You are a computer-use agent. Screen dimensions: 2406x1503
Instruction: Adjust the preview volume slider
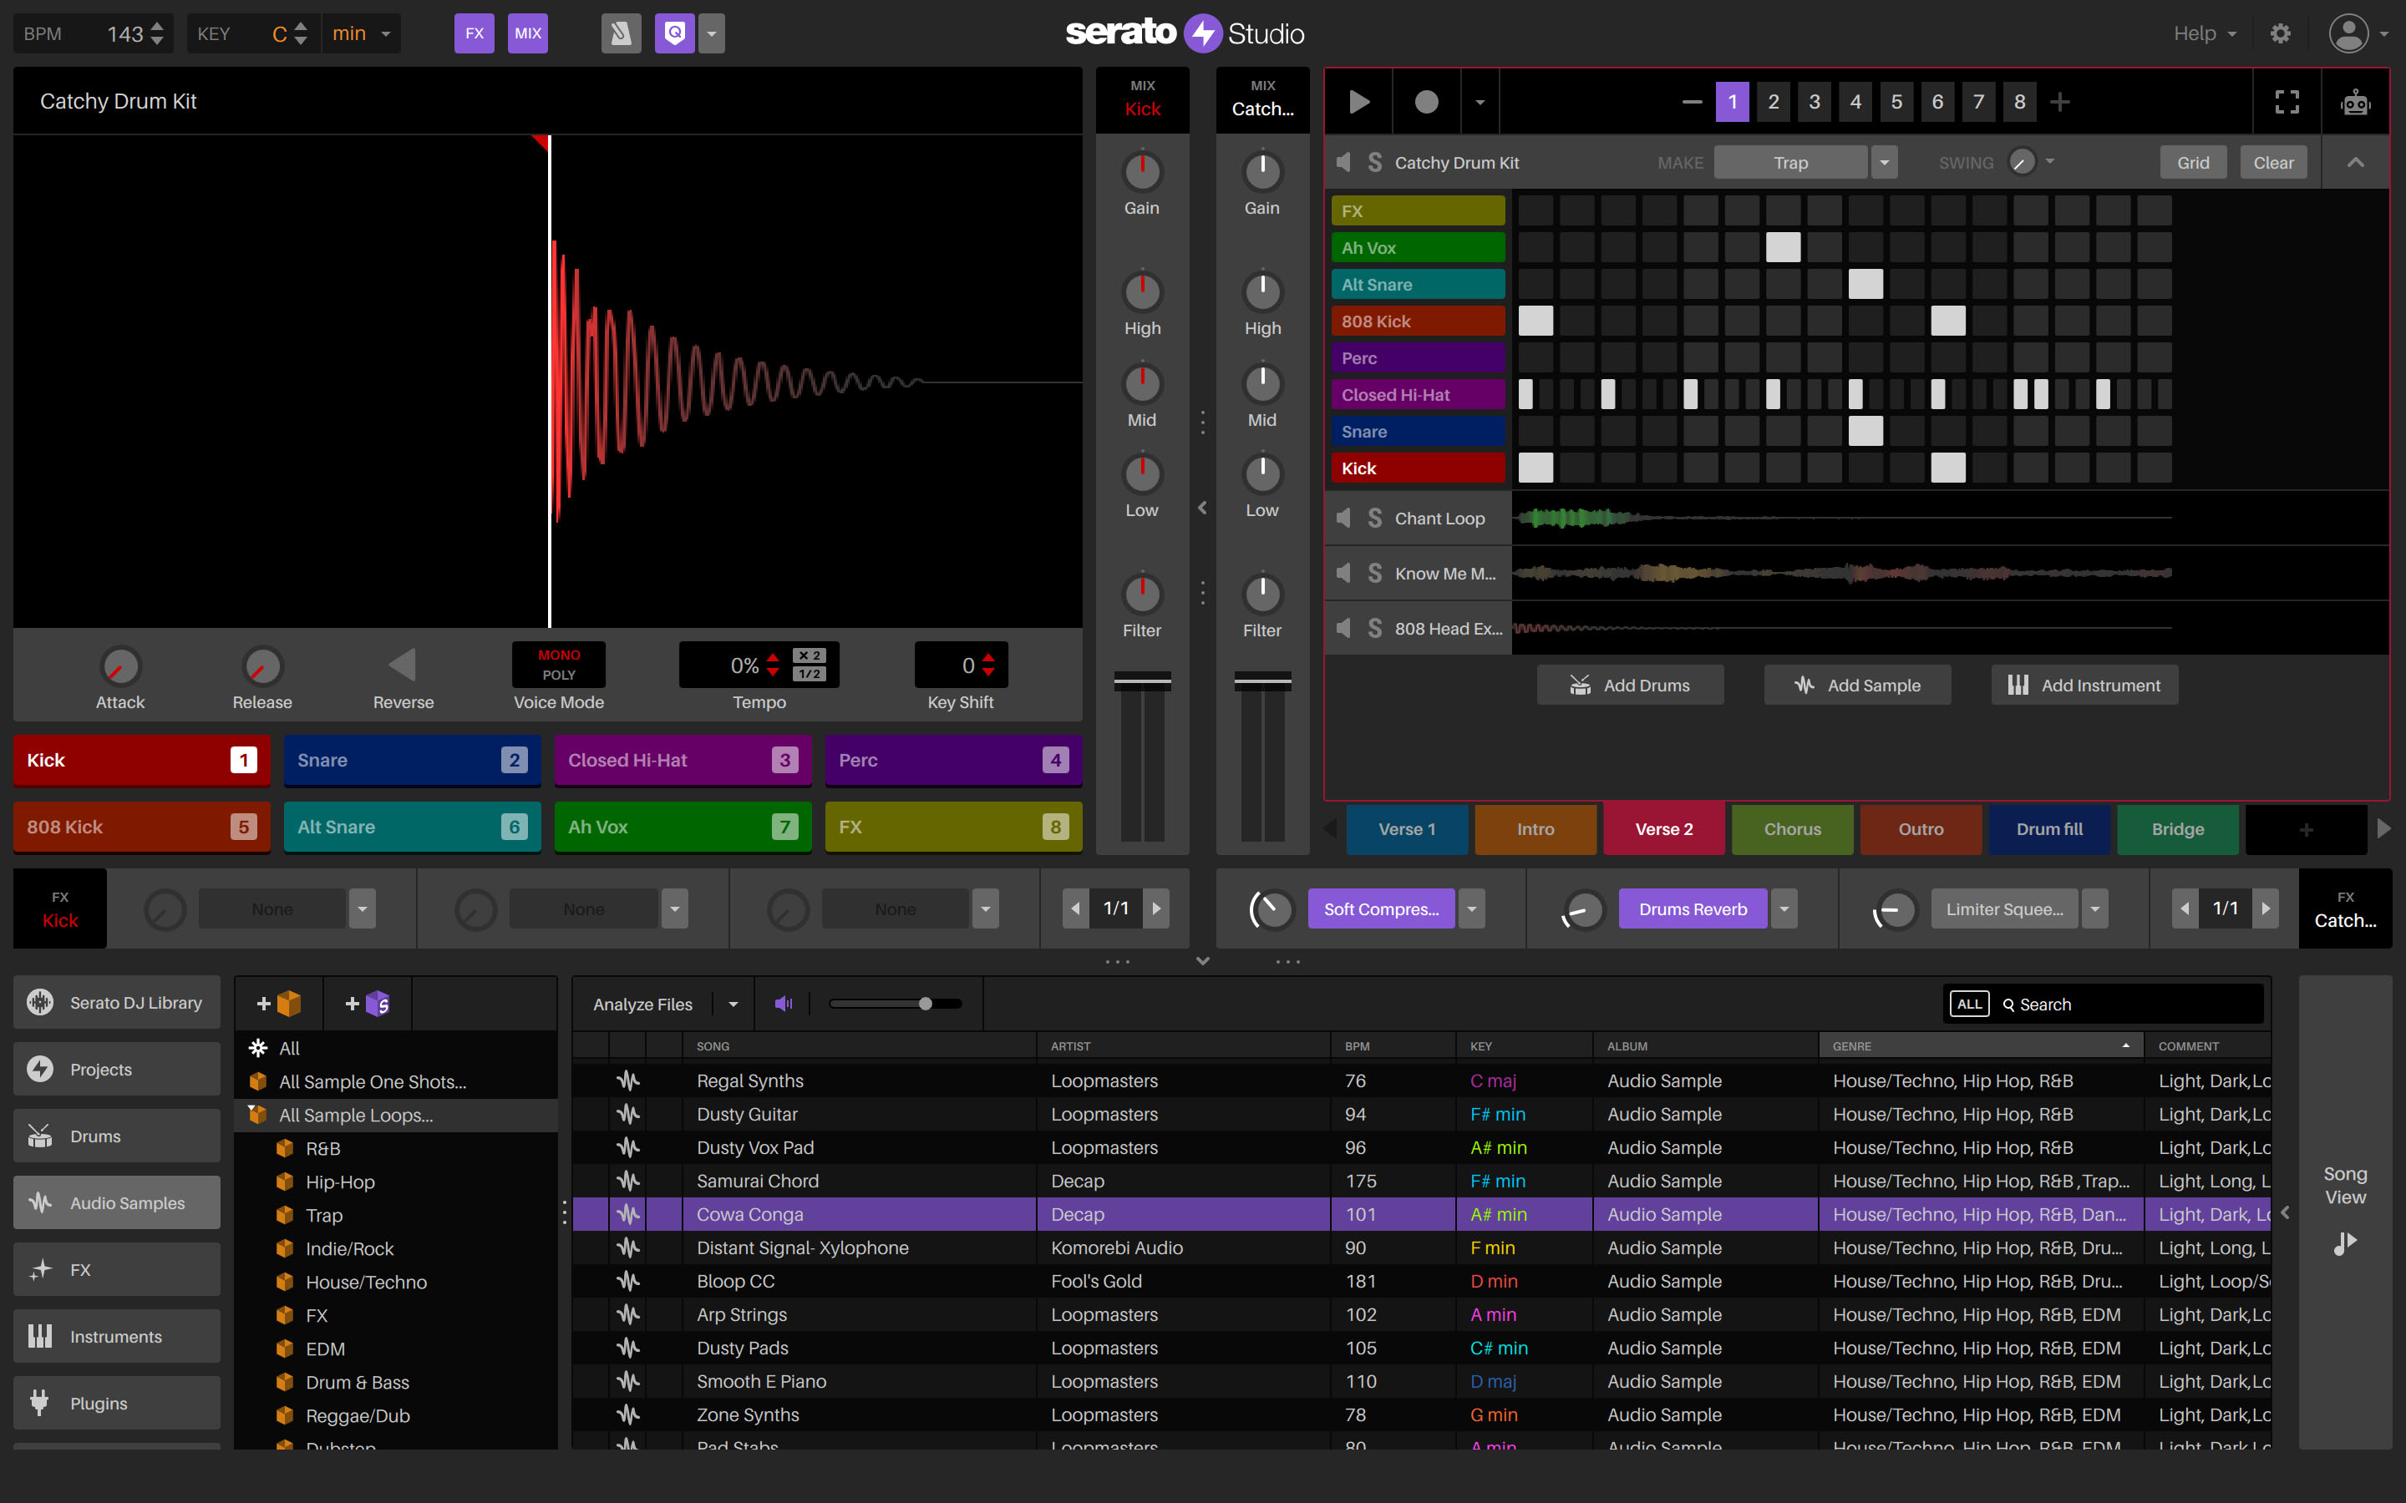[925, 1004]
